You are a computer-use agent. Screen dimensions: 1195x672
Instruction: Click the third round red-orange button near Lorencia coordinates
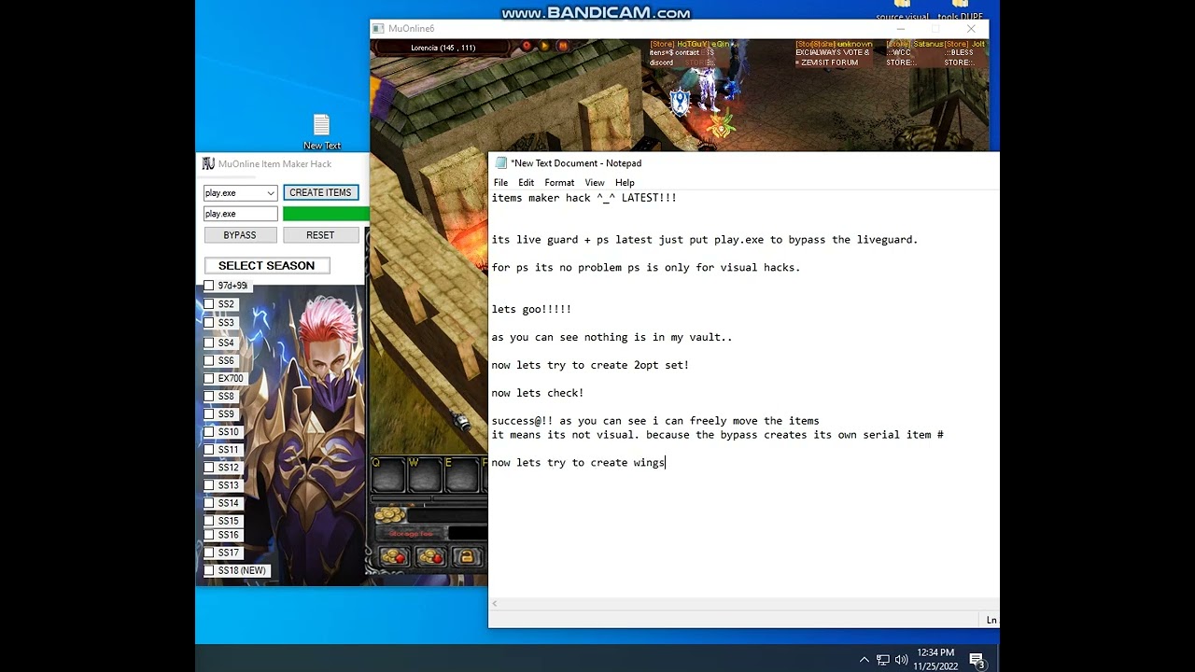563,46
